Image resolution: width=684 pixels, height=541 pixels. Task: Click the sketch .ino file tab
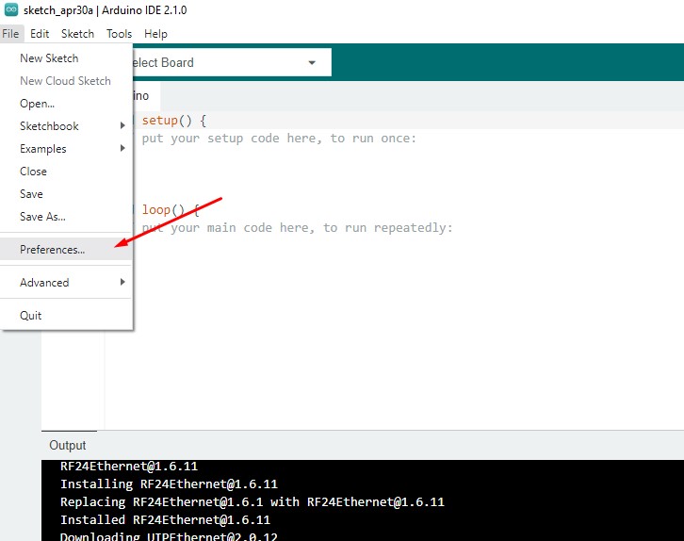(147, 96)
